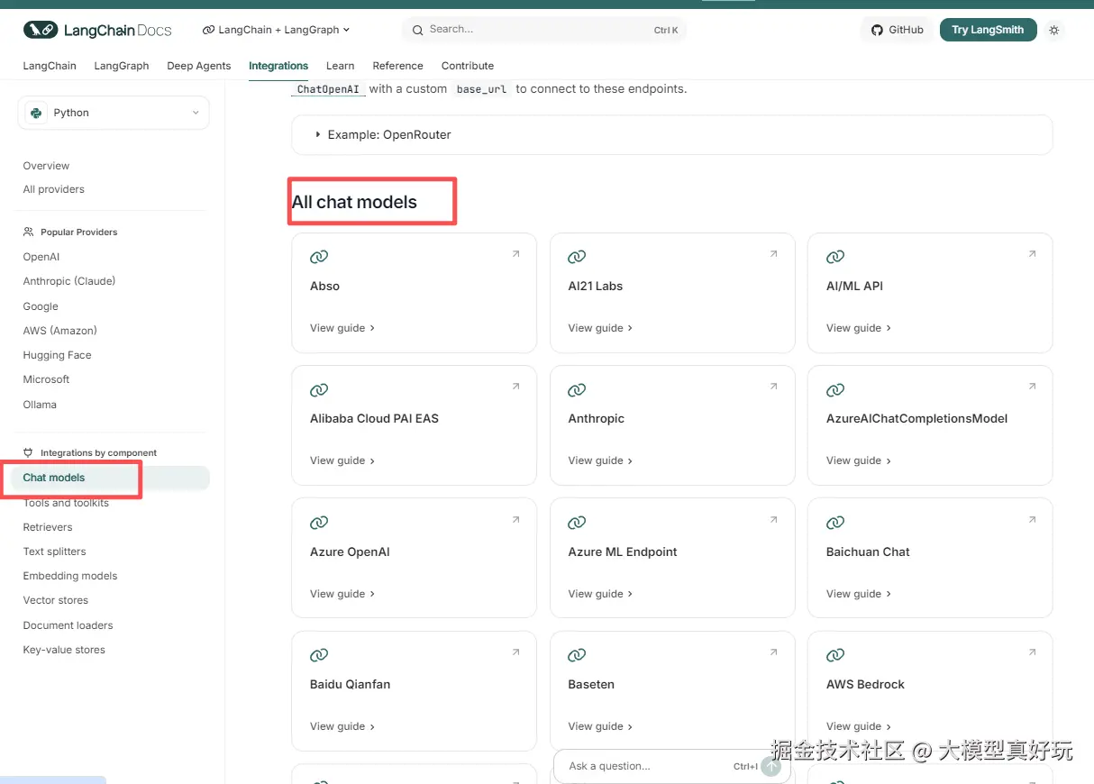Select Document loaders in the sidebar

(x=68, y=625)
